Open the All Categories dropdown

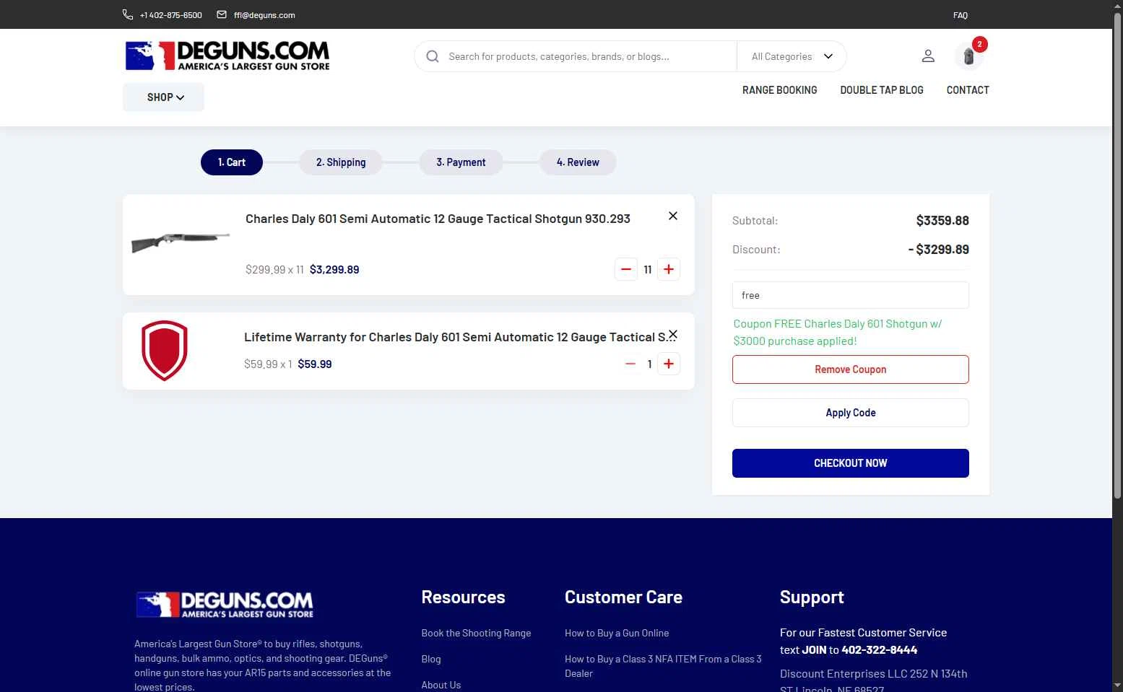point(792,56)
